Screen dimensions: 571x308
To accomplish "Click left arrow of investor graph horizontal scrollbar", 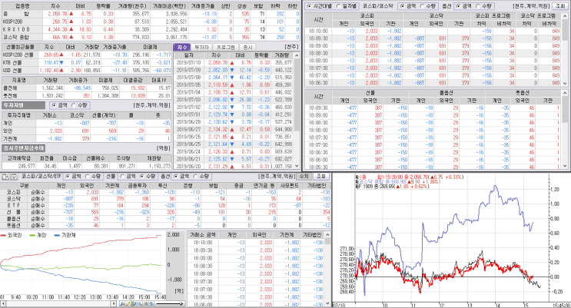I will click(x=3, y=303).
